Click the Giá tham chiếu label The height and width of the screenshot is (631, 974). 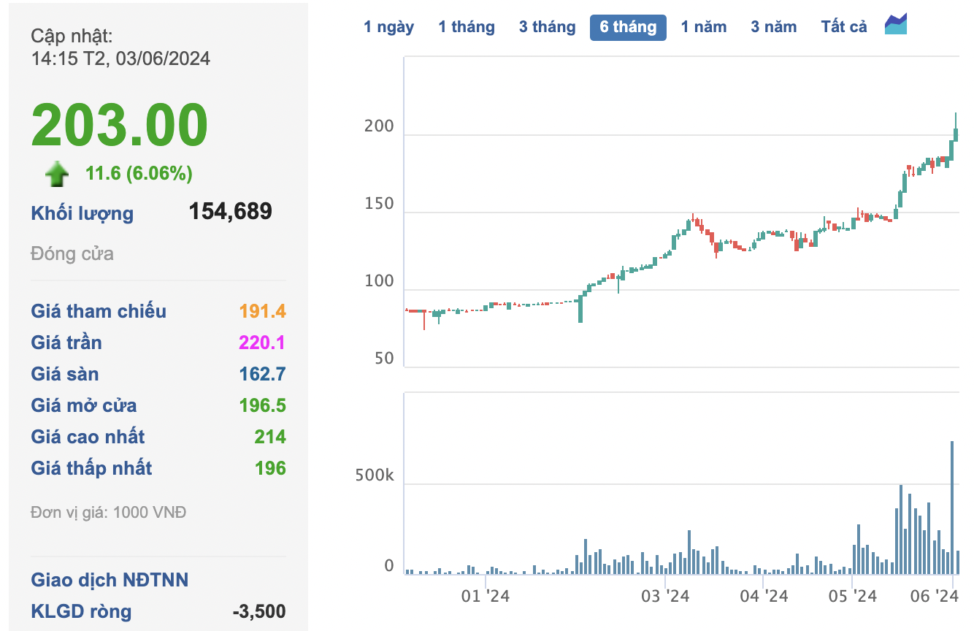click(x=99, y=311)
